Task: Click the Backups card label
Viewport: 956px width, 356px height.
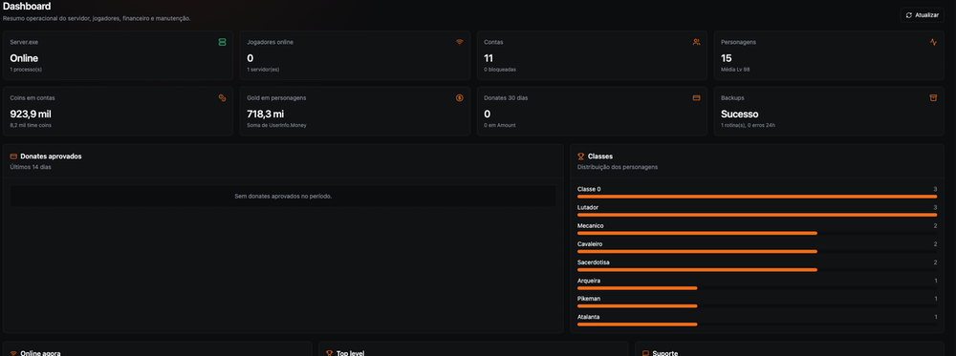Action: point(732,97)
